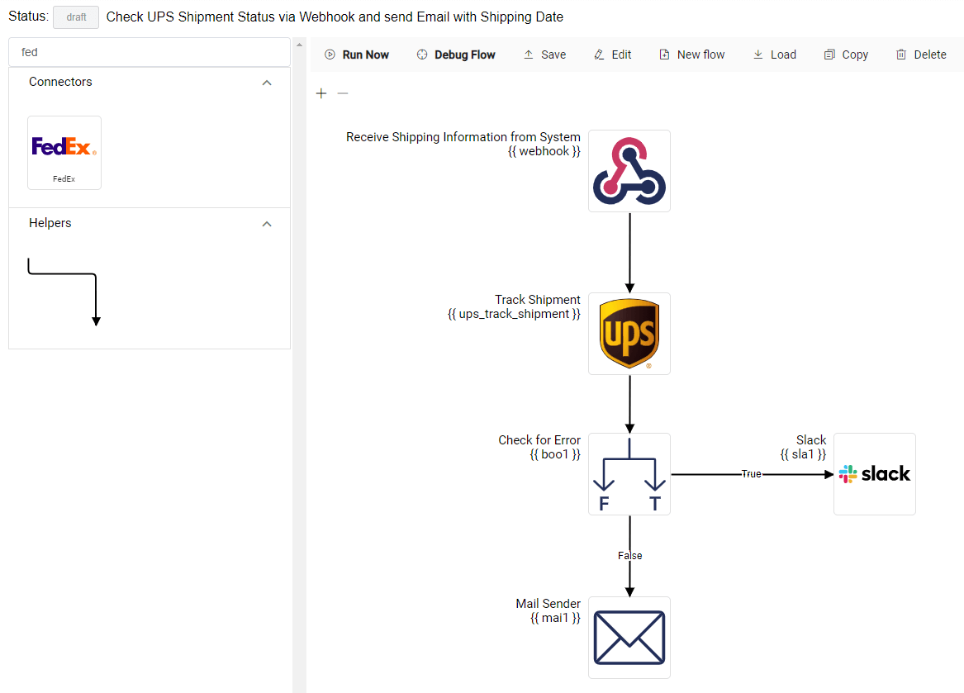Click 'Receive Shipping Information from System' label
Image resolution: width=964 pixels, height=693 pixels.
click(463, 136)
